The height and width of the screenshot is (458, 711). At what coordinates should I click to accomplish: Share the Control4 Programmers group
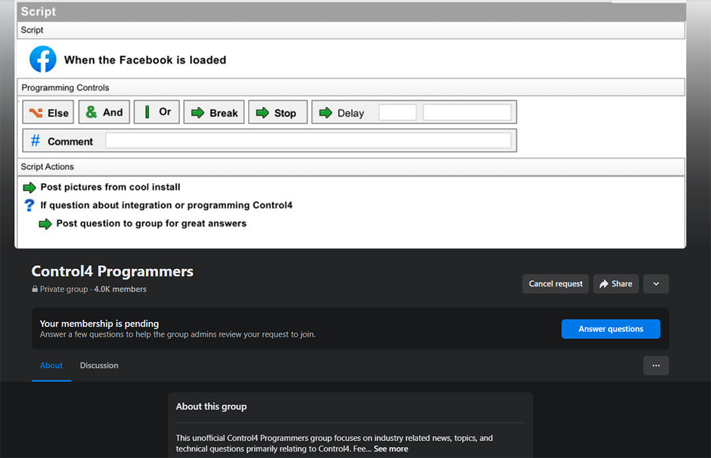coord(616,284)
